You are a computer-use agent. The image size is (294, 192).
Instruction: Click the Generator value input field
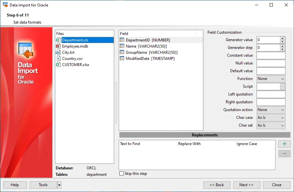[268, 40]
